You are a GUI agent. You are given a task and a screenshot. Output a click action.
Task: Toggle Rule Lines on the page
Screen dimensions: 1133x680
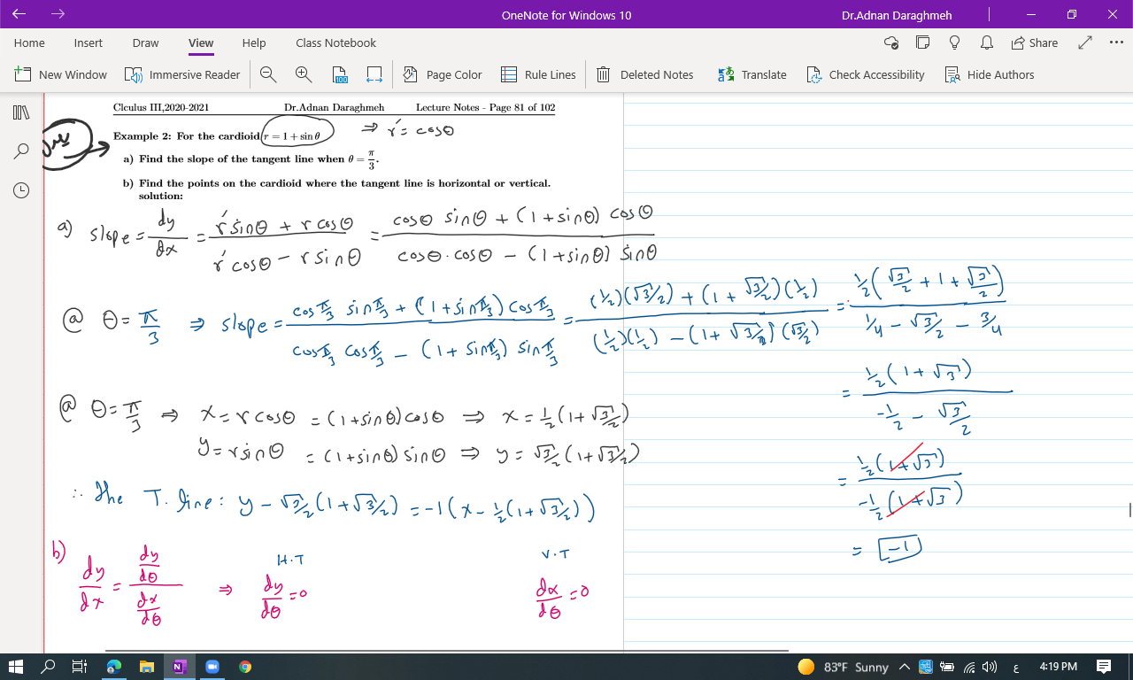click(538, 74)
